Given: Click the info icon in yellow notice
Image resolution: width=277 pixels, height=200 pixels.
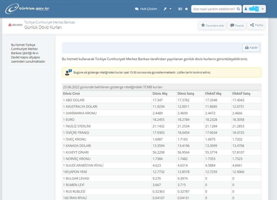Looking at the screenshot, I should point(68,72).
